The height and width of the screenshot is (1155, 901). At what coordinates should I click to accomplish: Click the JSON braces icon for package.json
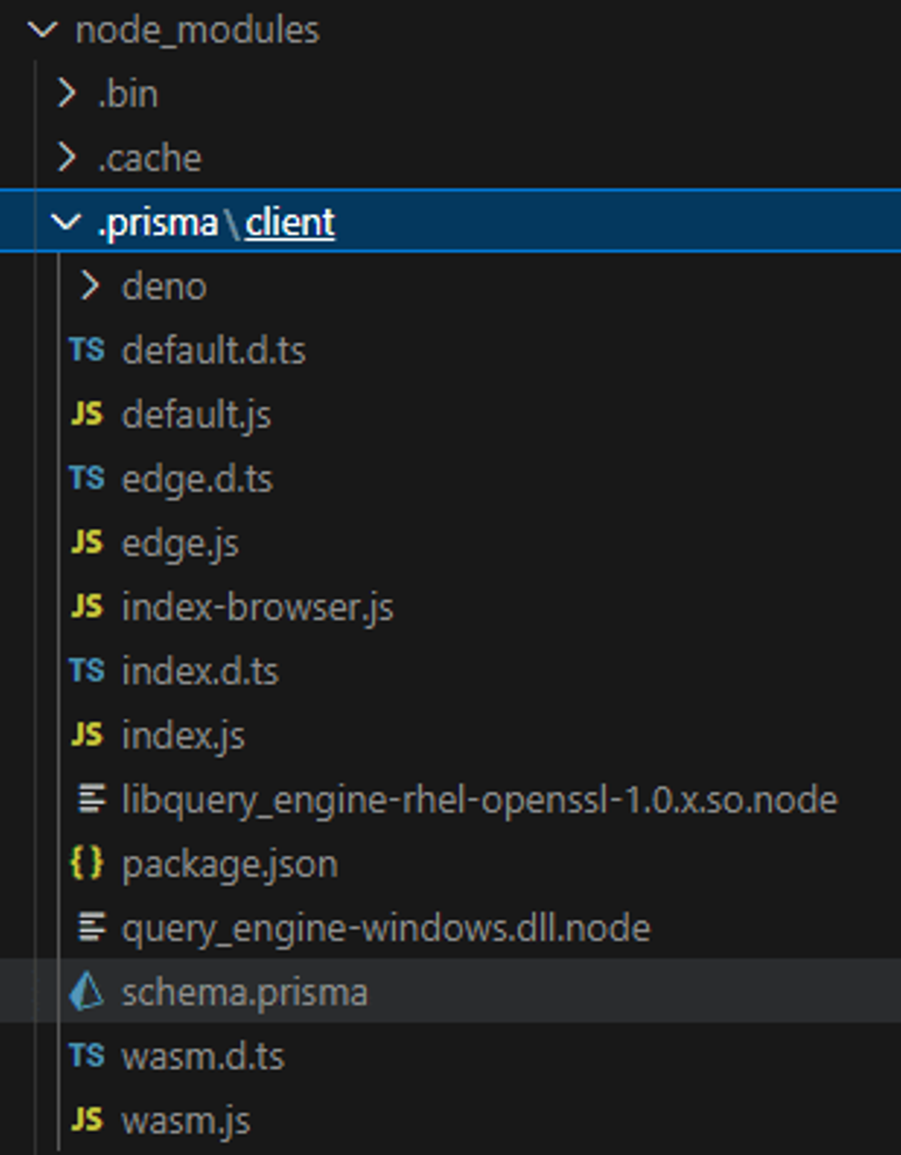[x=86, y=863]
